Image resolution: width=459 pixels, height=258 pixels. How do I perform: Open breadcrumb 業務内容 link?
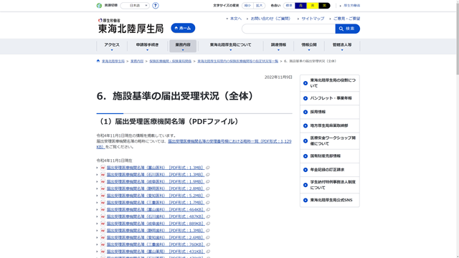pos(137,61)
